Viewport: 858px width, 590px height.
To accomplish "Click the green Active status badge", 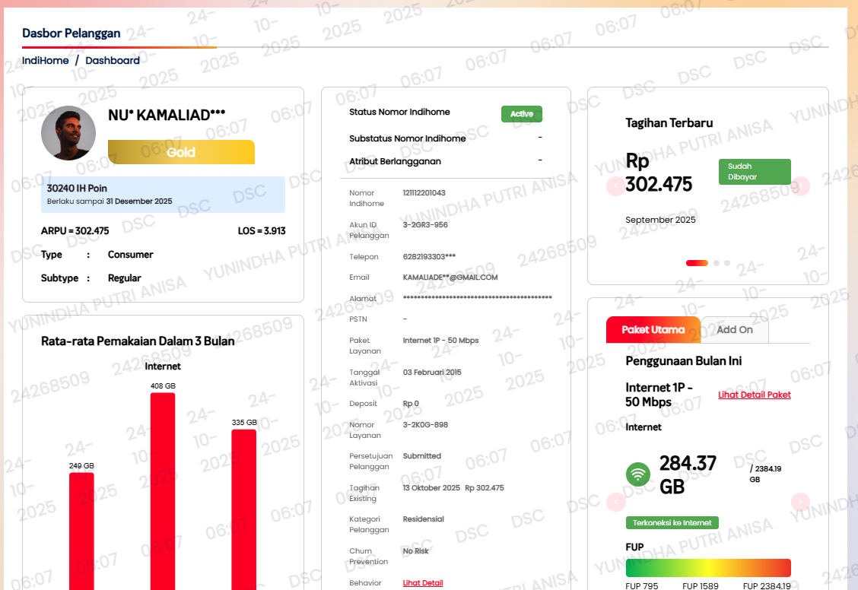I will 522,114.
